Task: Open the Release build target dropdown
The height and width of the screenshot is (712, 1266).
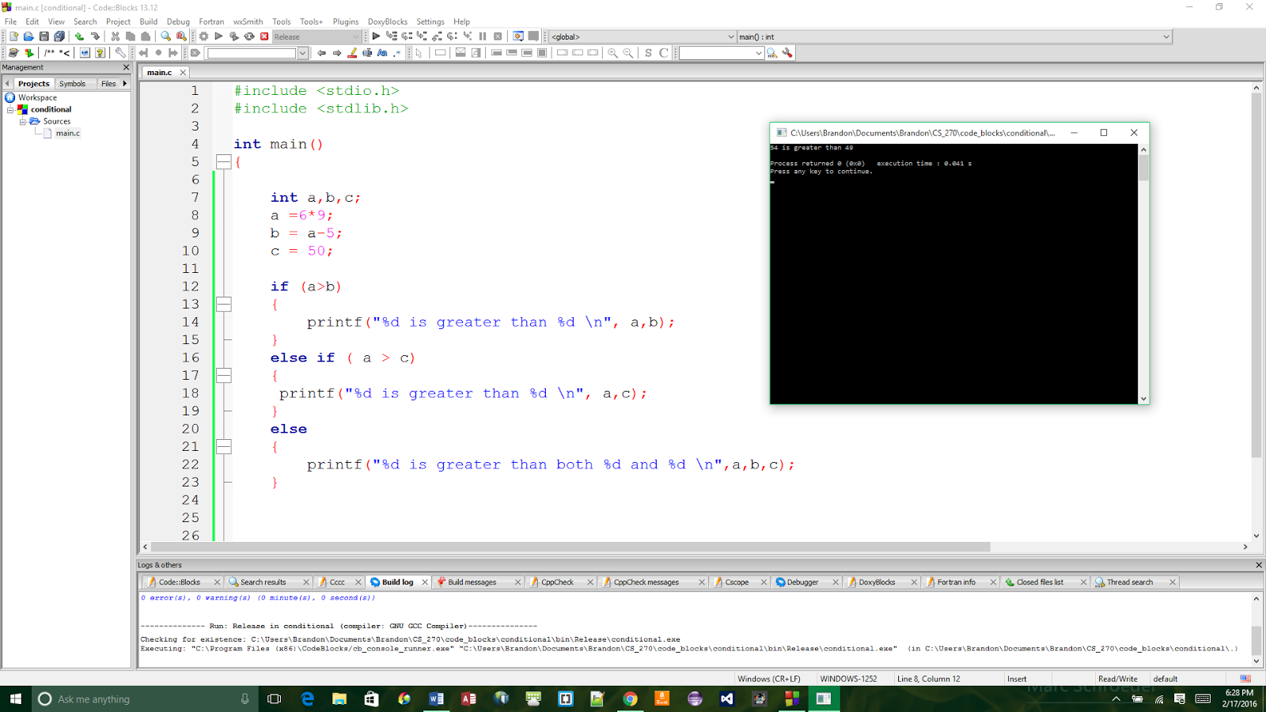Action: (x=357, y=36)
